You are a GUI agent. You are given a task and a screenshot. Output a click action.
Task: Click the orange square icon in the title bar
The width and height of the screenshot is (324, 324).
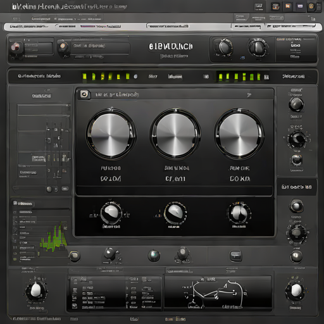point(288,6)
